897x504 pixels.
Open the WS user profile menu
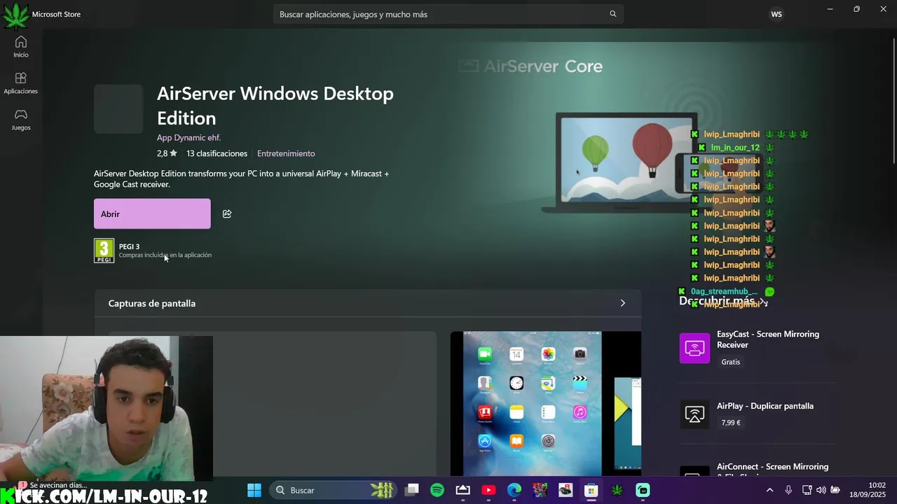click(776, 14)
